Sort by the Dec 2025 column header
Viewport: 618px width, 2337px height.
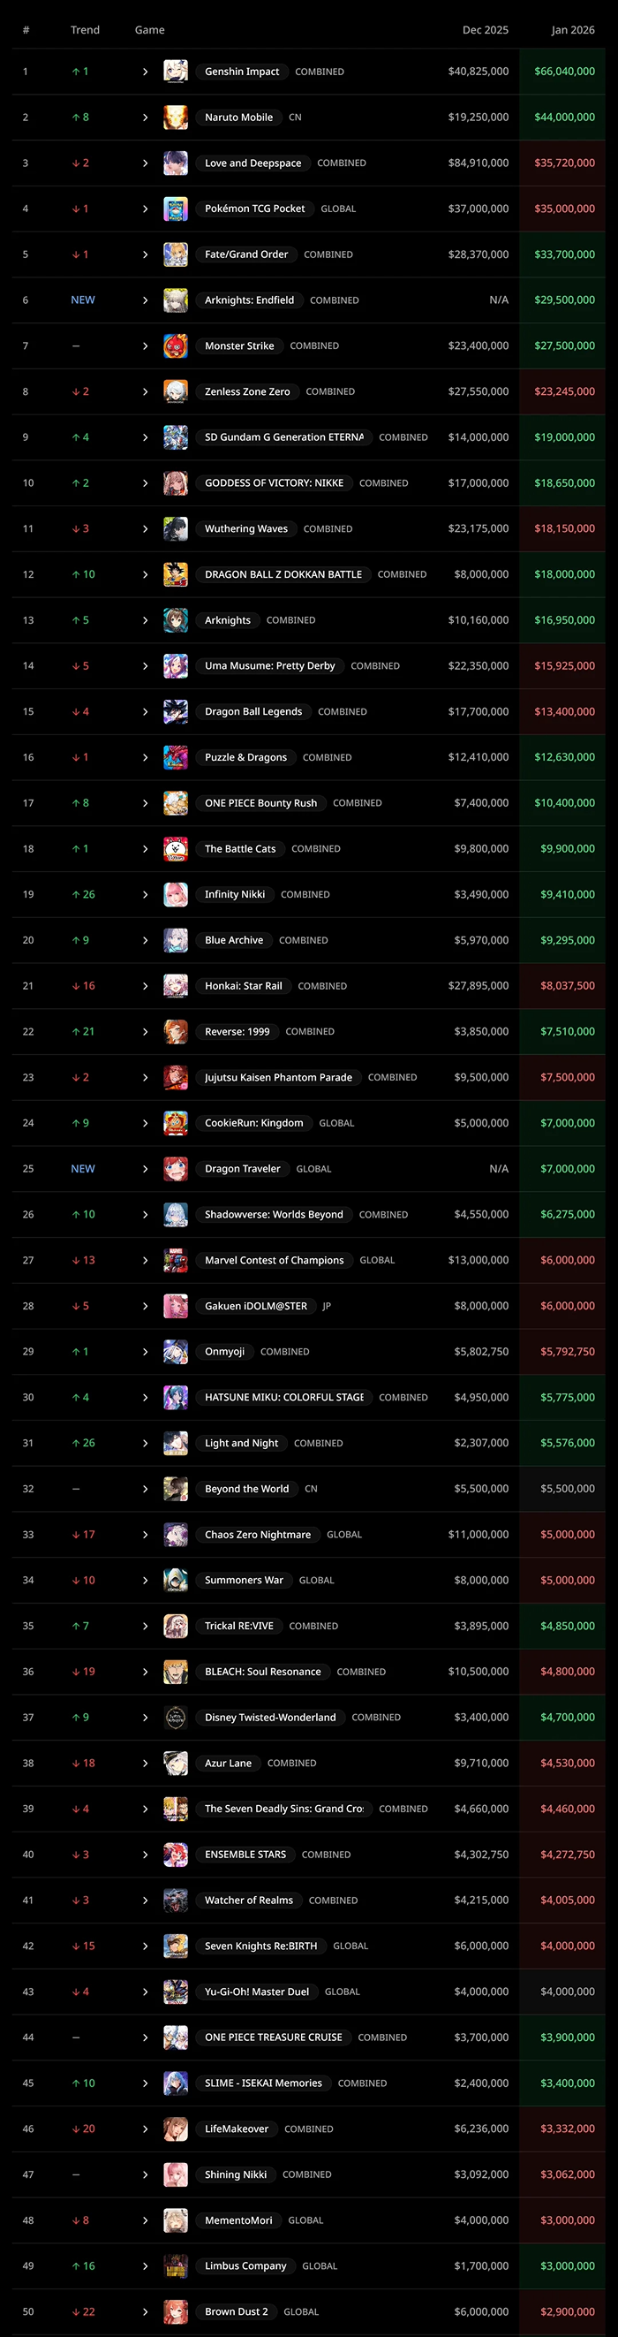tap(485, 30)
